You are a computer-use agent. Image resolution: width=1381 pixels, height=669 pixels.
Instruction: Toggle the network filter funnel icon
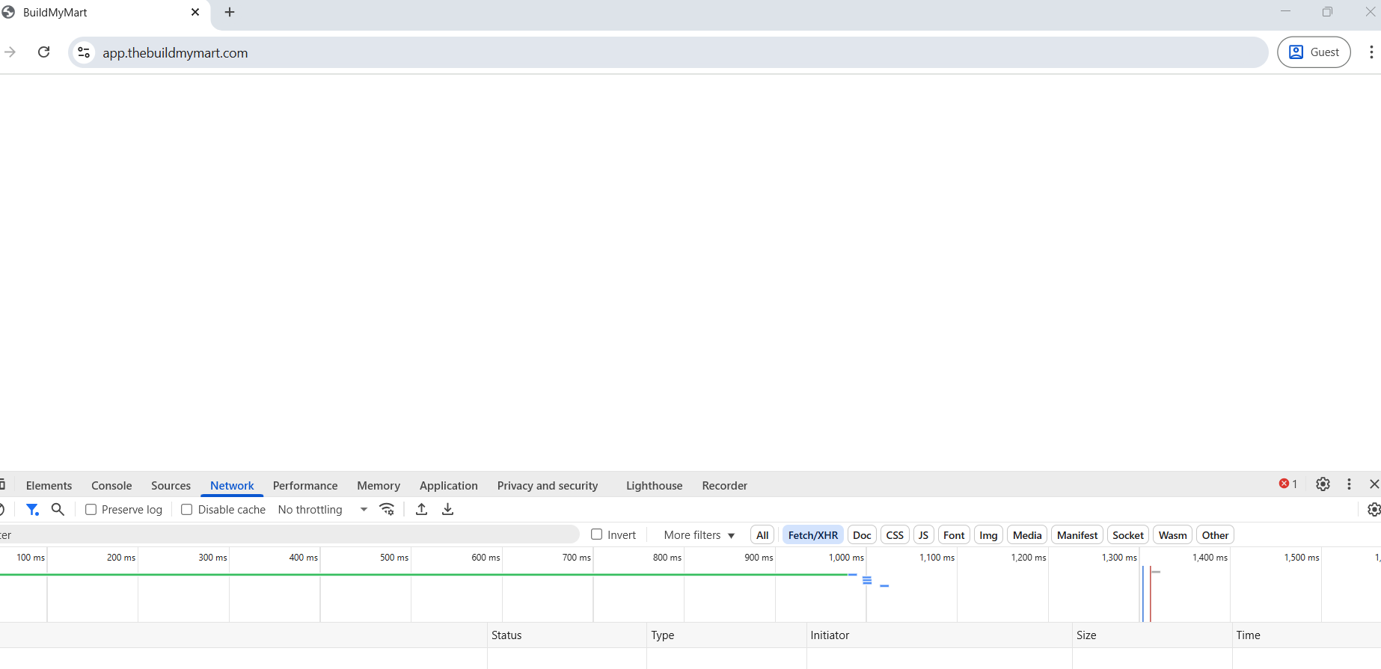(32, 510)
